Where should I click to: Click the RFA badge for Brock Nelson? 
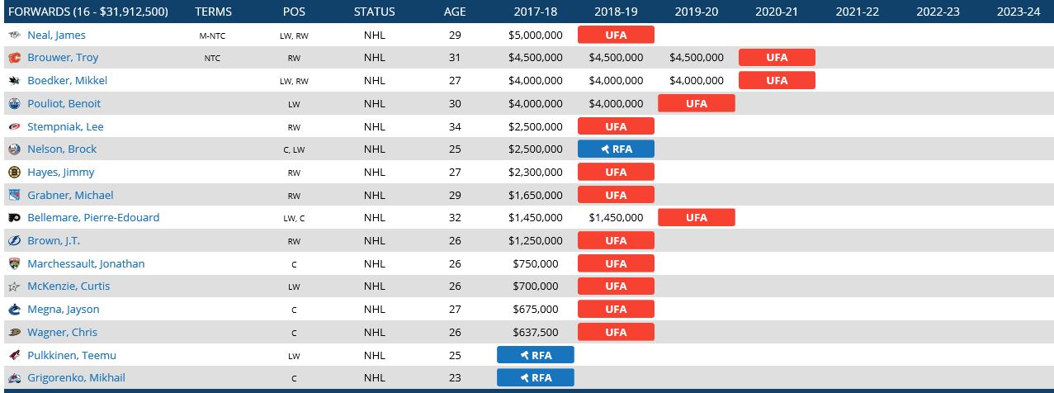tap(616, 149)
